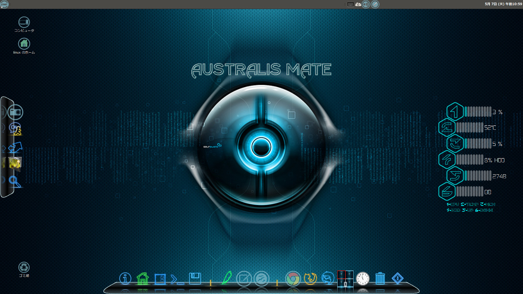
Task: Open the network connection applet
Action: pos(375,4)
